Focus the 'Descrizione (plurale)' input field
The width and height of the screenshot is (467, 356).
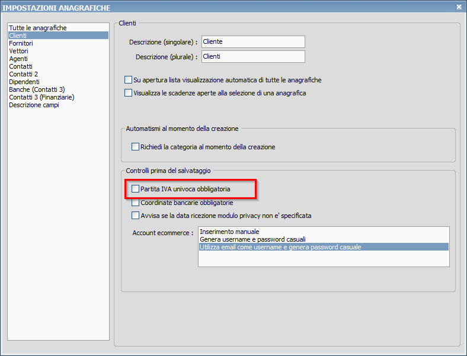(253, 56)
